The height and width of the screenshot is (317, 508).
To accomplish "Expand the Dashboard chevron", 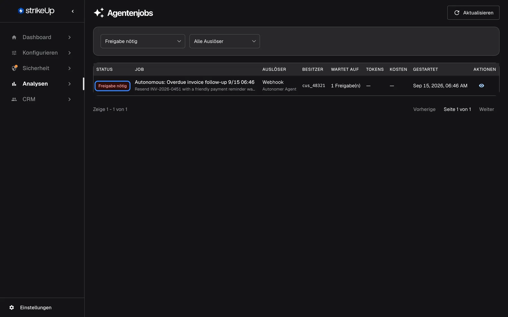I will [69, 37].
